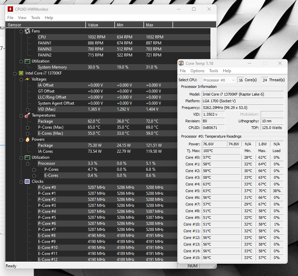Click the Utilization graph icon under Powers
The width and height of the screenshot is (298, 276).
click(x=27, y=157)
